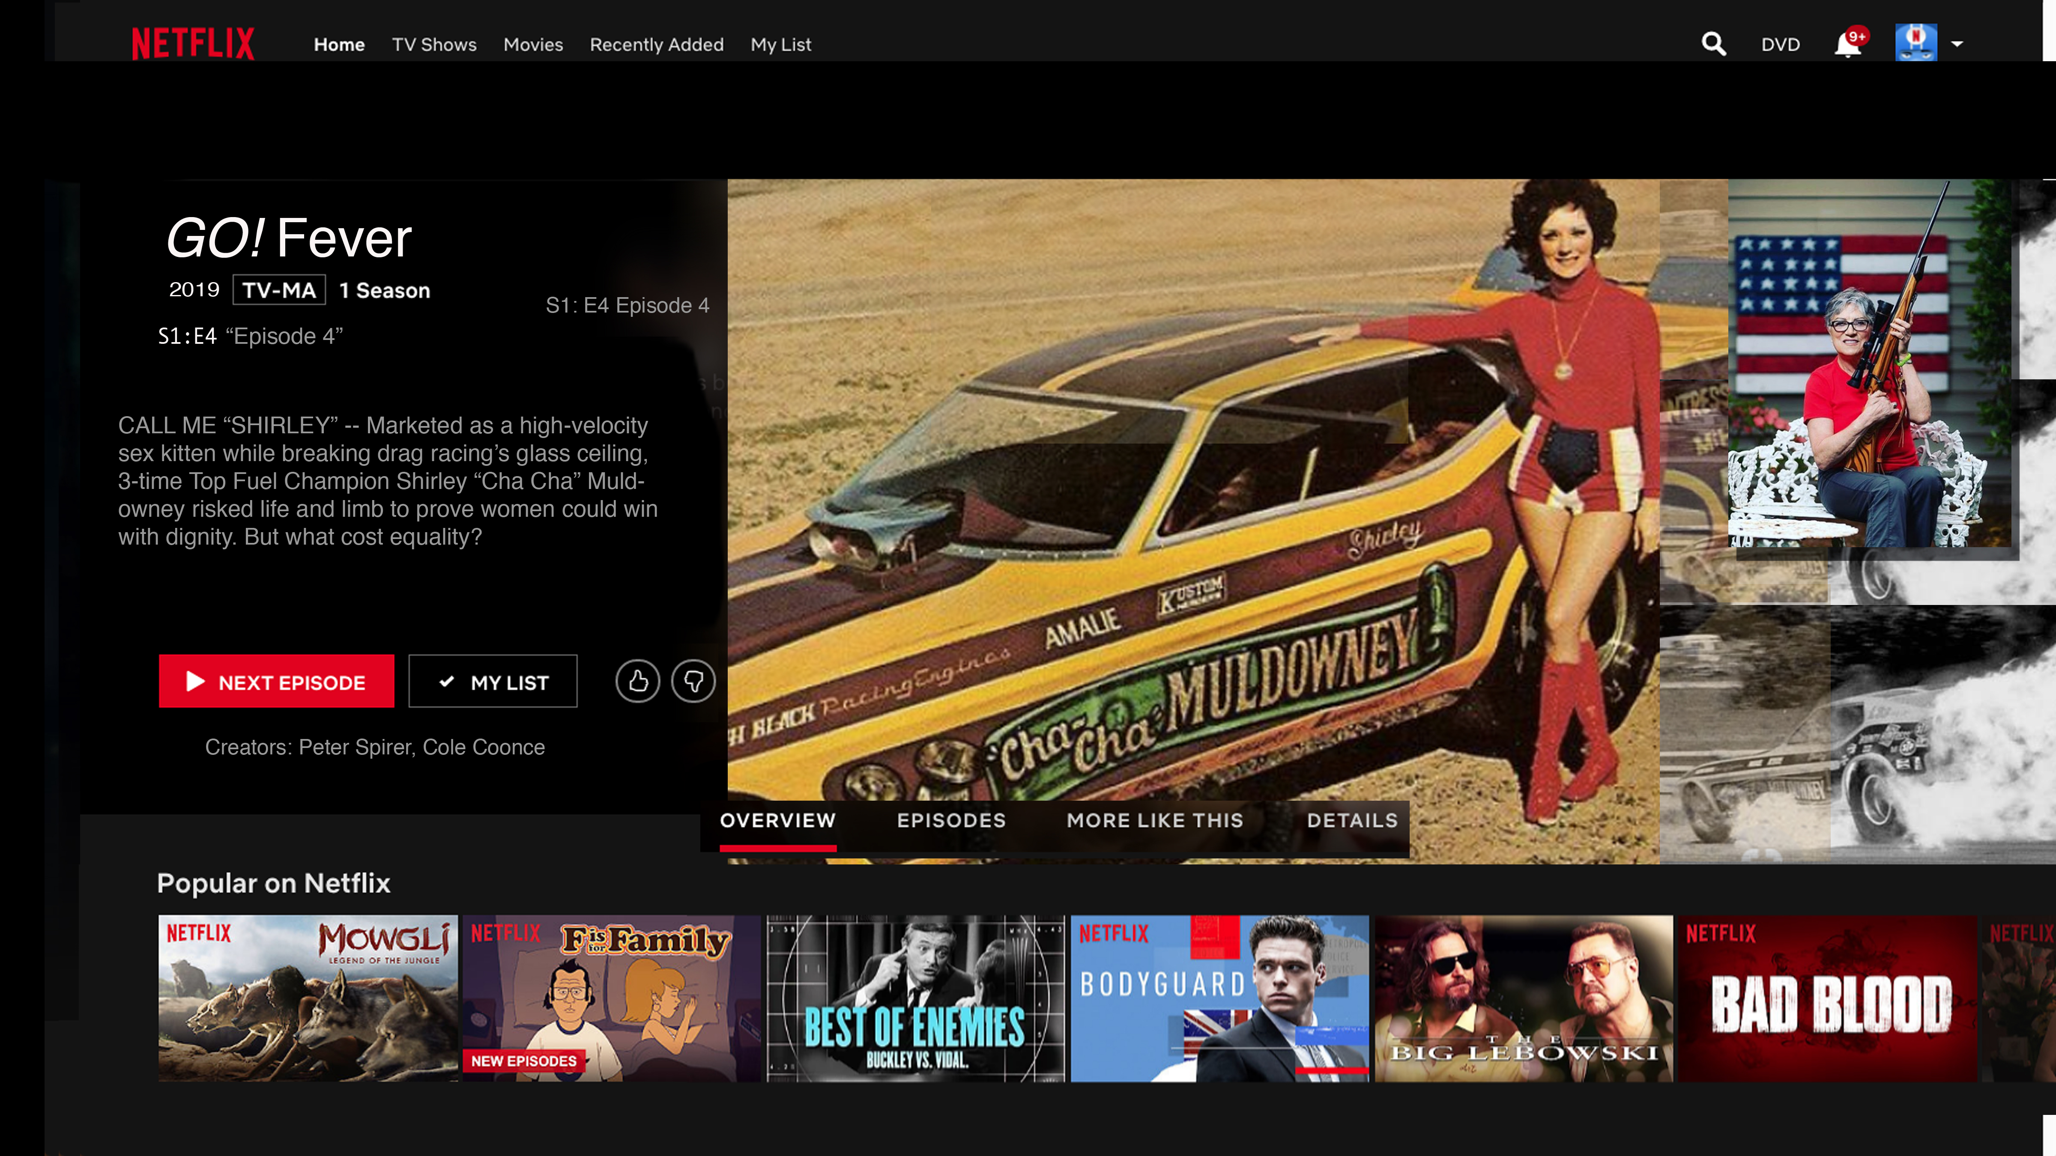Viewport: 2056px width, 1156px height.
Task: Open Recently Added menu item
Action: point(656,45)
